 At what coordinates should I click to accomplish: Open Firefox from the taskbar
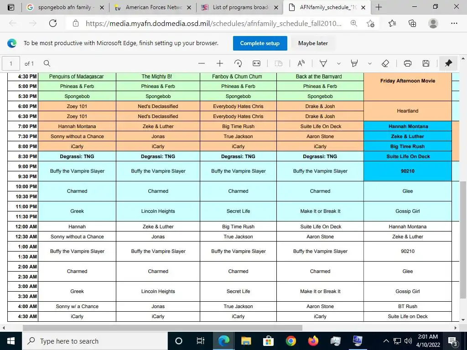click(313, 341)
